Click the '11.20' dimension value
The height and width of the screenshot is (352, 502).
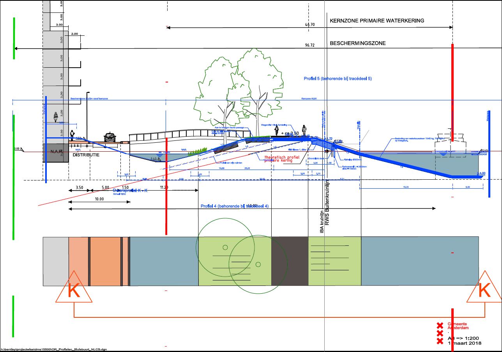(x=164, y=187)
